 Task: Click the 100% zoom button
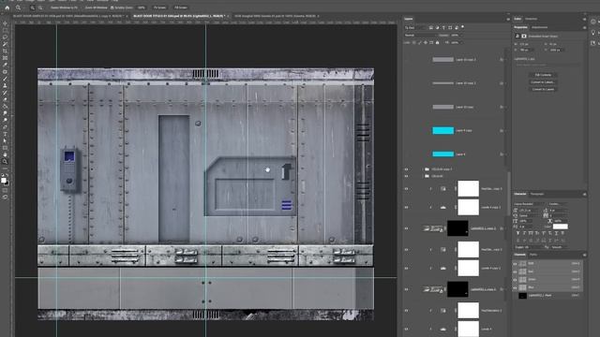point(142,7)
